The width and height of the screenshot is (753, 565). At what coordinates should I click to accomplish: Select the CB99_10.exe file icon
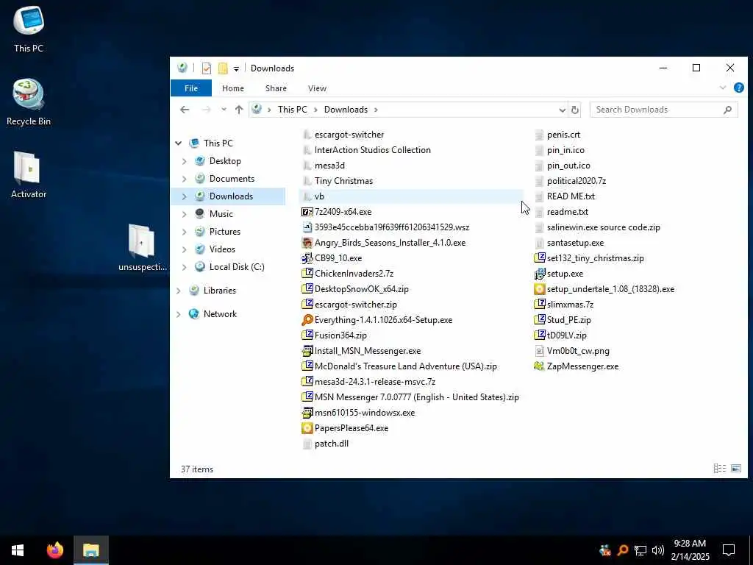pyautogui.click(x=307, y=258)
